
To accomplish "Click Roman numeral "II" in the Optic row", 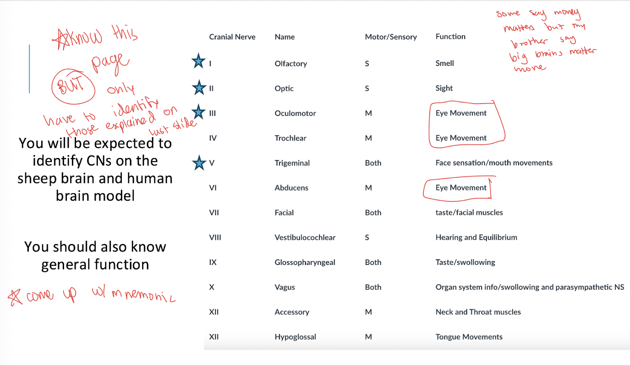I will pyautogui.click(x=212, y=88).
